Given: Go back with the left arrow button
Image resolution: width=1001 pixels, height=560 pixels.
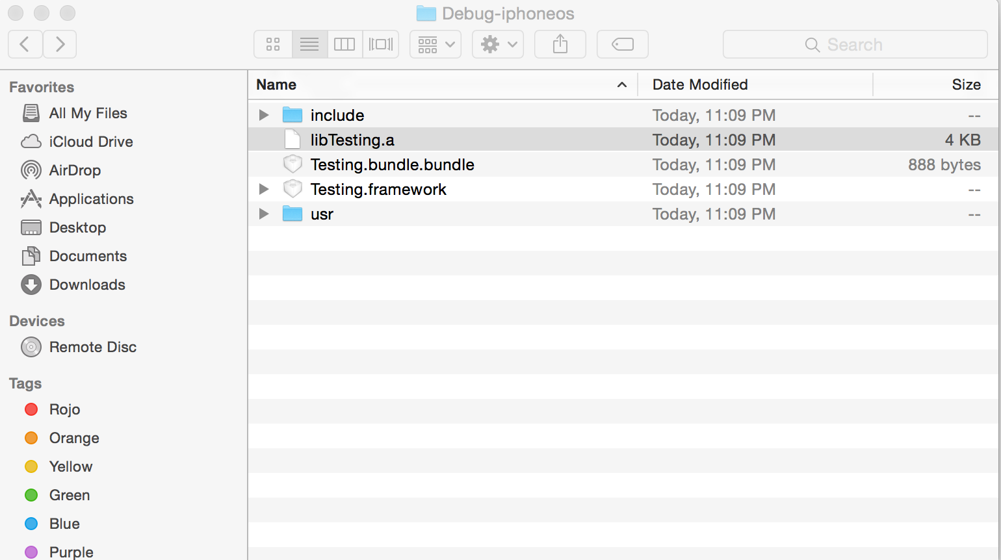Looking at the screenshot, I should click(25, 44).
